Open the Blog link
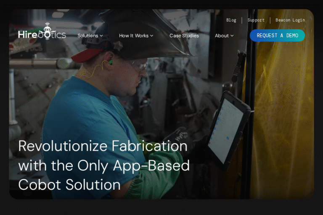Image resolution: width=323 pixels, height=215 pixels. 231,20
